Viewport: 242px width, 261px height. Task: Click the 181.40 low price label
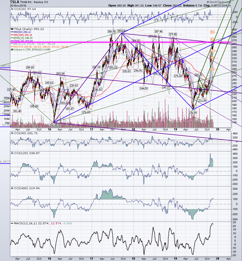click(17, 111)
